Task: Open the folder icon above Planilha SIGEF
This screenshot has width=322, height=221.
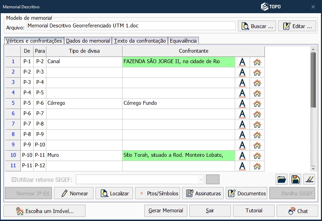Action: [281, 179]
